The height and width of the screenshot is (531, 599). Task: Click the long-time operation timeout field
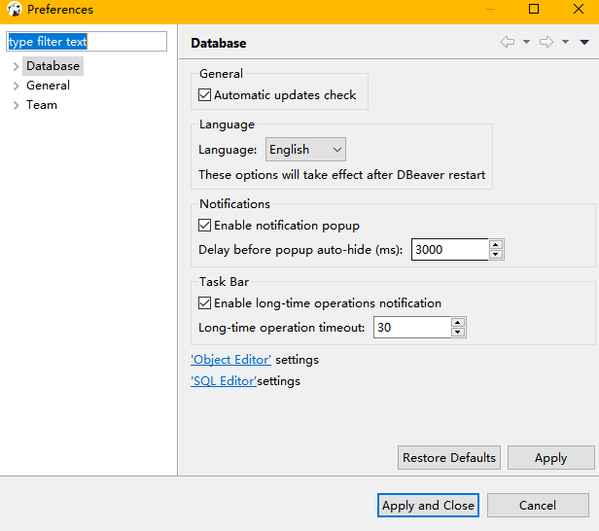click(412, 328)
